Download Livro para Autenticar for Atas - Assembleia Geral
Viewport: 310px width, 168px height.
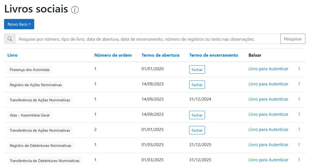(268, 114)
